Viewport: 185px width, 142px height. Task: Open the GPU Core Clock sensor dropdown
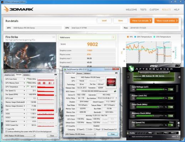[x=24, y=79]
